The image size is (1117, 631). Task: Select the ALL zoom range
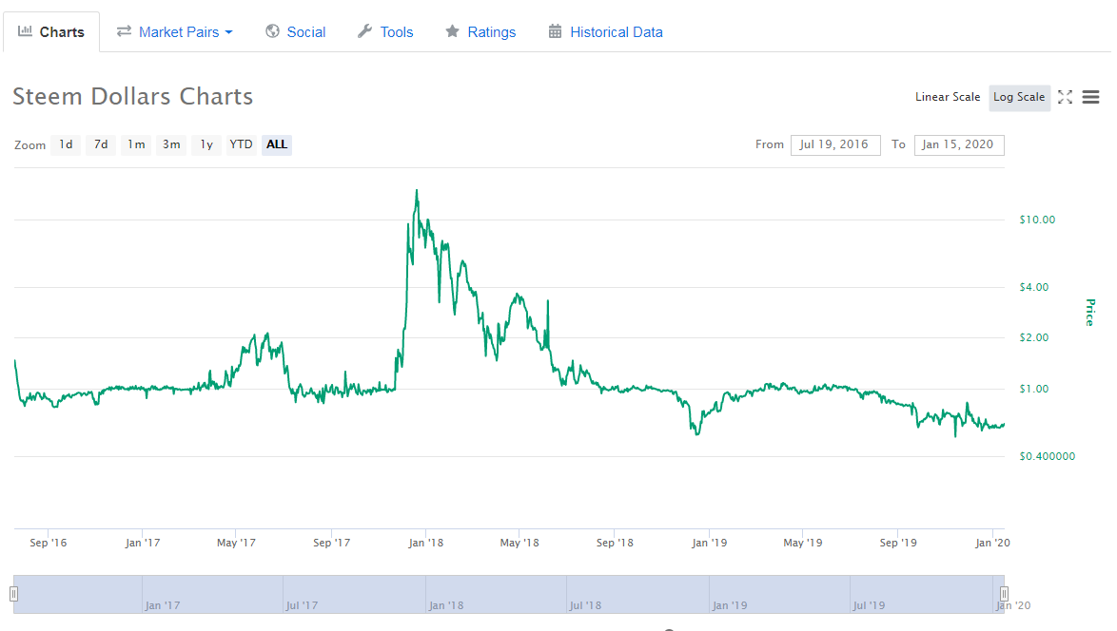[x=277, y=144]
